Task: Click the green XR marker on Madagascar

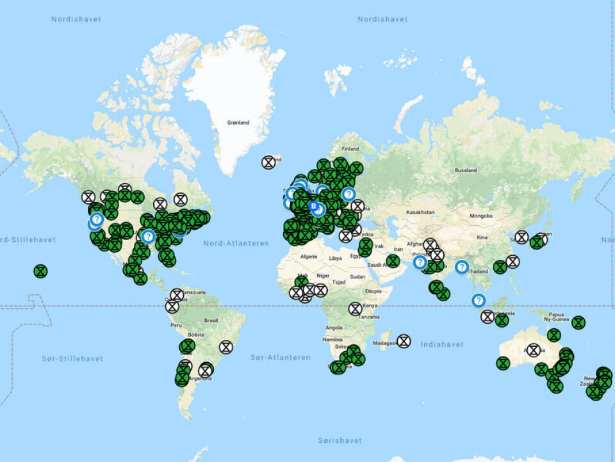Action: pos(404,340)
